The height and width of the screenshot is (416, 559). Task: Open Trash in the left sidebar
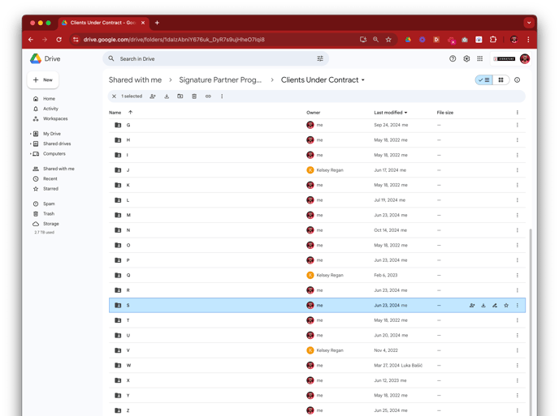point(49,214)
